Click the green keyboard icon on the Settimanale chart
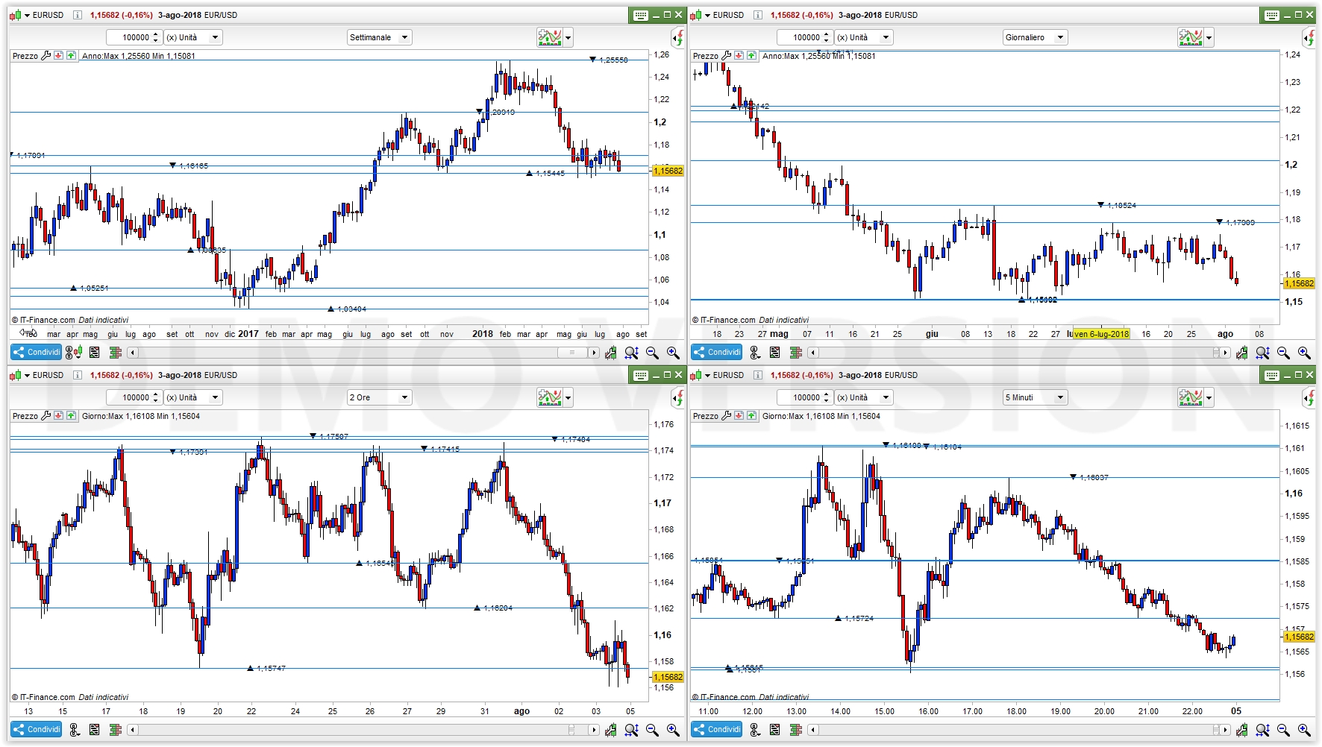 click(641, 15)
